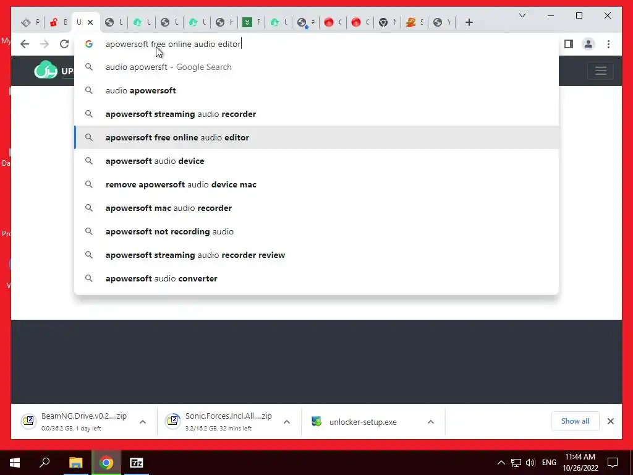
Task: Open the volume control tray icon
Action: click(x=530, y=463)
